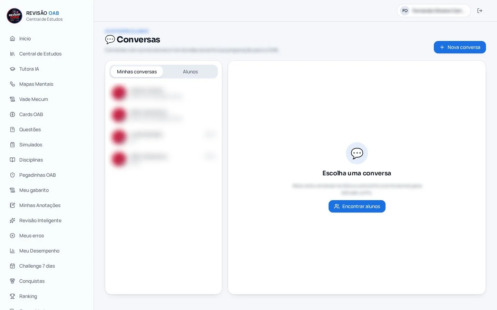The image size is (497, 310).
Task: Click the Revisão OAB logo
Action: tap(14, 16)
